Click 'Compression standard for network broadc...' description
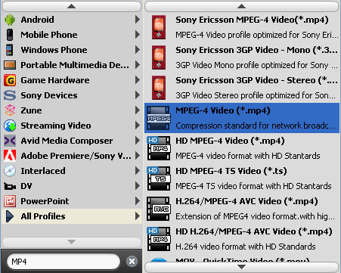341x273 pixels. point(256,126)
